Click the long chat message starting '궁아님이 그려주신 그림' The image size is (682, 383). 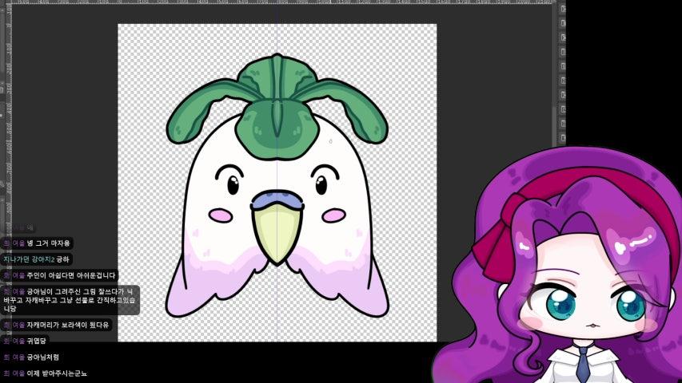70,300
